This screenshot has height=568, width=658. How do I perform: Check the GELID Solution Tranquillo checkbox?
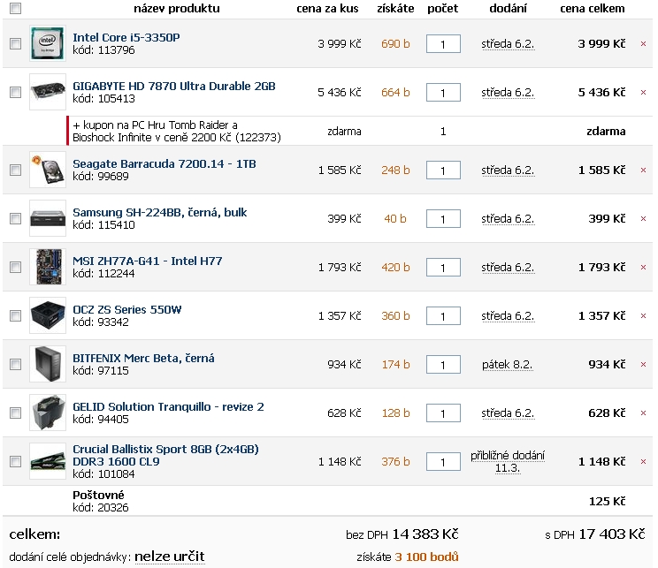pos(16,413)
